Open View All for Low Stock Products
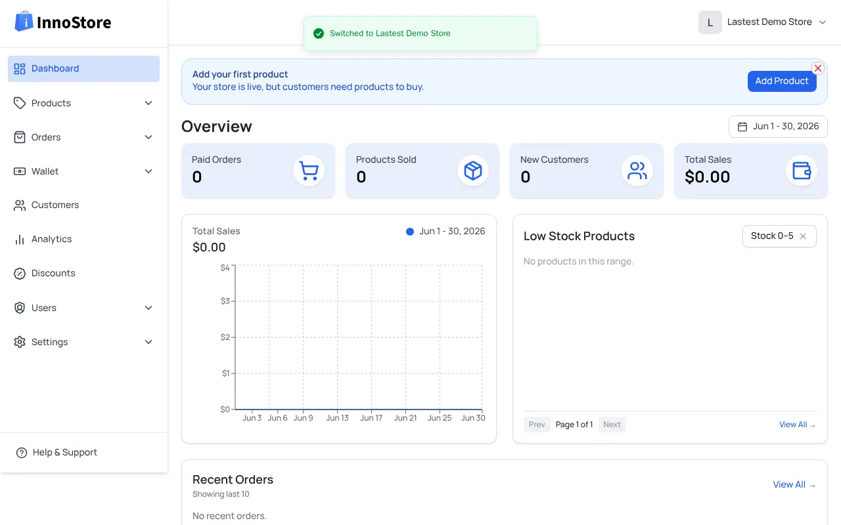The height and width of the screenshot is (525, 841). (798, 425)
